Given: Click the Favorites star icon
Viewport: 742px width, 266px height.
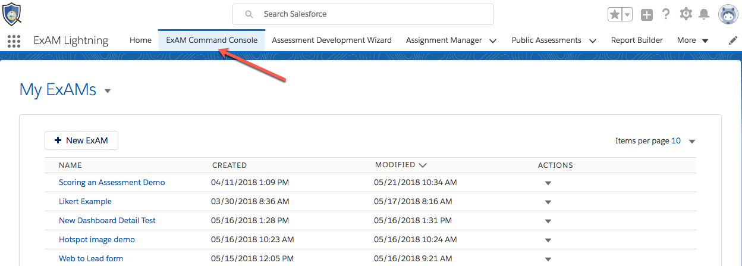Looking at the screenshot, I should [615, 14].
